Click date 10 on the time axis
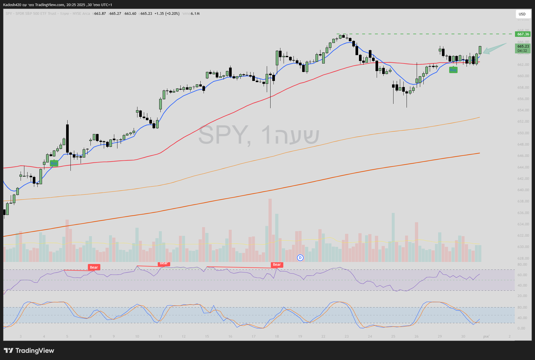 pos(137,337)
